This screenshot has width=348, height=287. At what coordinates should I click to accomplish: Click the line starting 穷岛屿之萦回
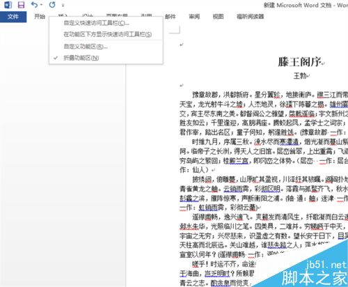coord(264,161)
